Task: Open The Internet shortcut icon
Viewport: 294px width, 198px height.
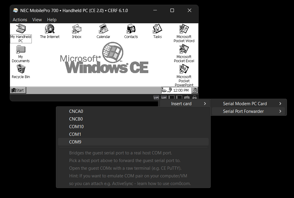Action: [x=49, y=29]
